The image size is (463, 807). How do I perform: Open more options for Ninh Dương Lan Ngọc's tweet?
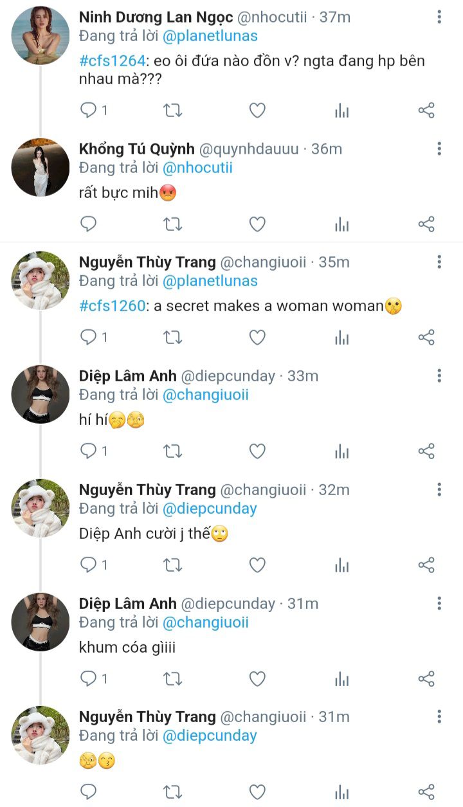439,17
